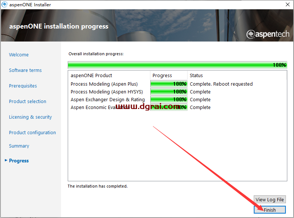
Task: Click Complete status for Economic Evaluation
Action: [200, 108]
